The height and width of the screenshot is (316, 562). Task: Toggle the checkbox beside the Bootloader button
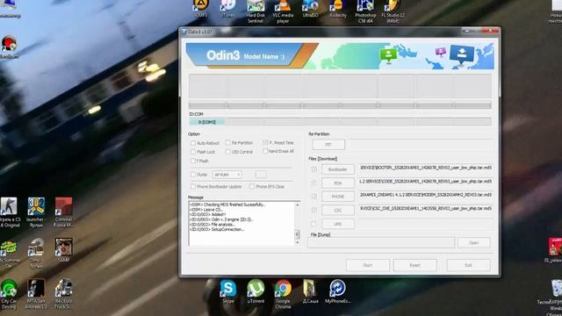click(314, 169)
